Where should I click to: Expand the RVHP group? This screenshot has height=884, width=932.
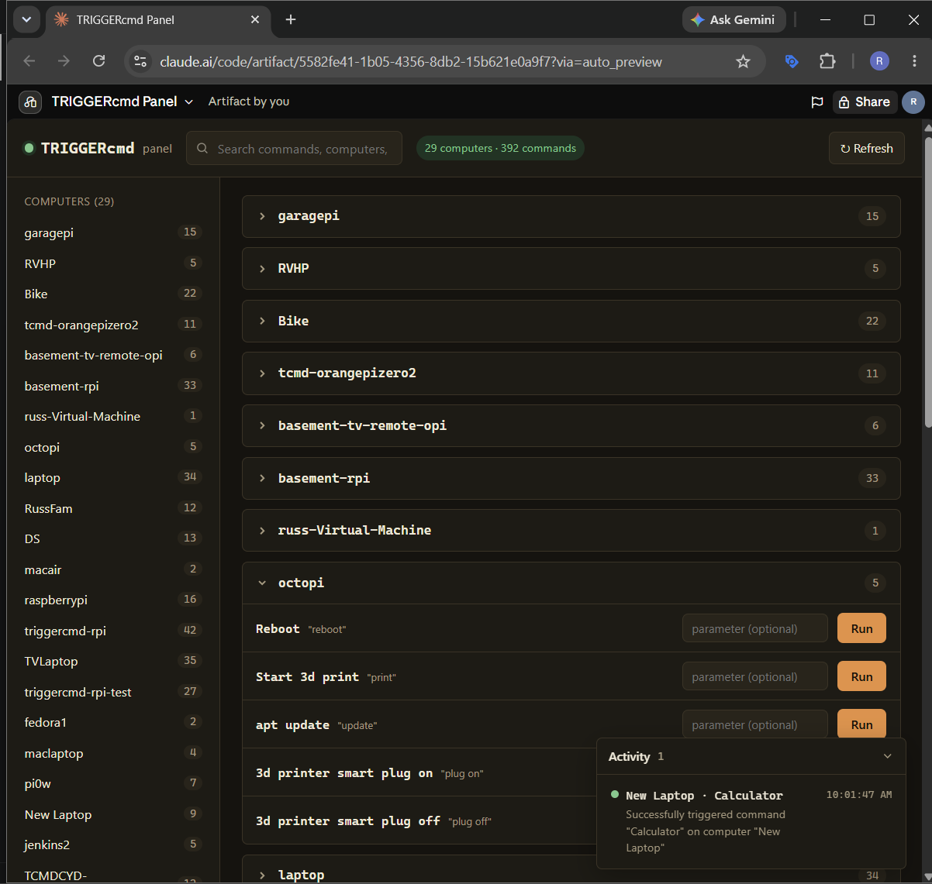click(x=571, y=268)
